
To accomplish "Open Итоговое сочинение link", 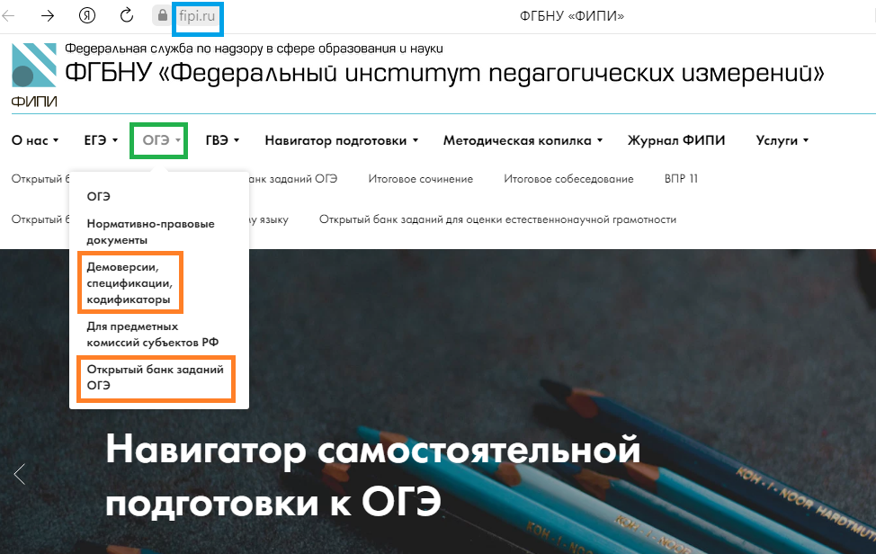I will (x=420, y=179).
